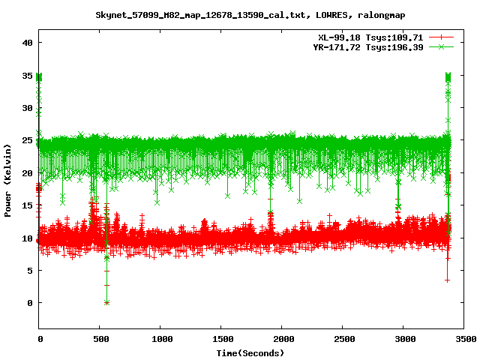480x360 pixels.
Task: Click the 3500 tick label on the time axis
Action: tap(463, 339)
